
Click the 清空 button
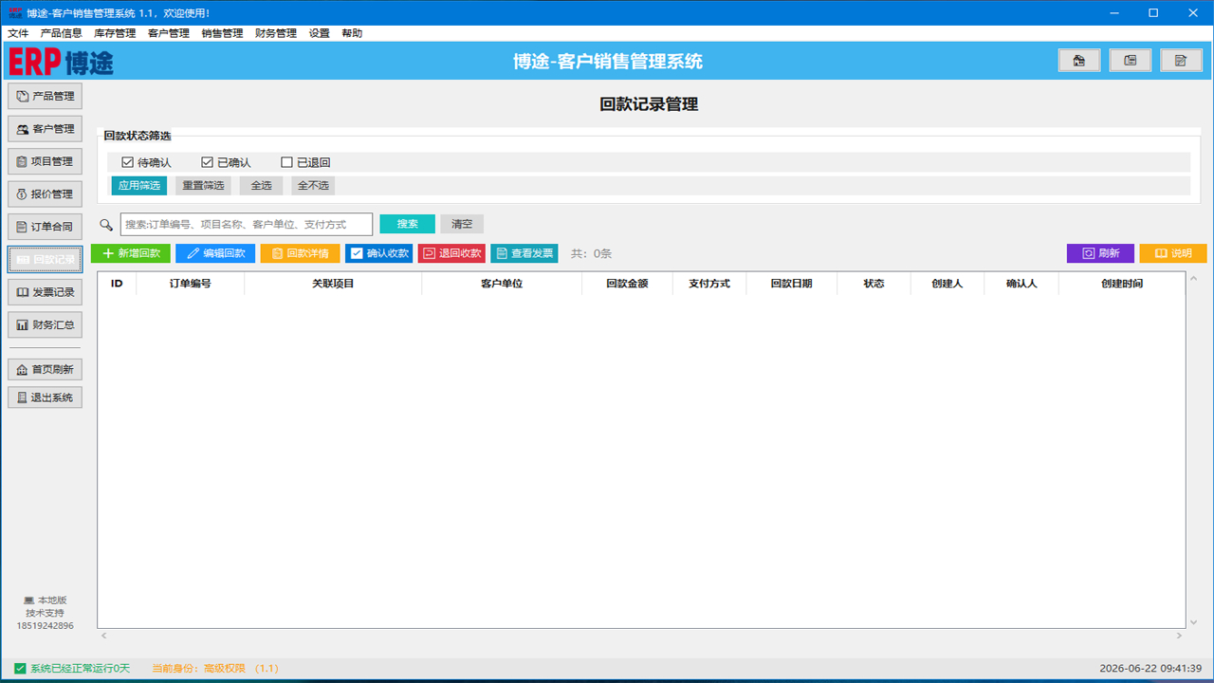462,224
